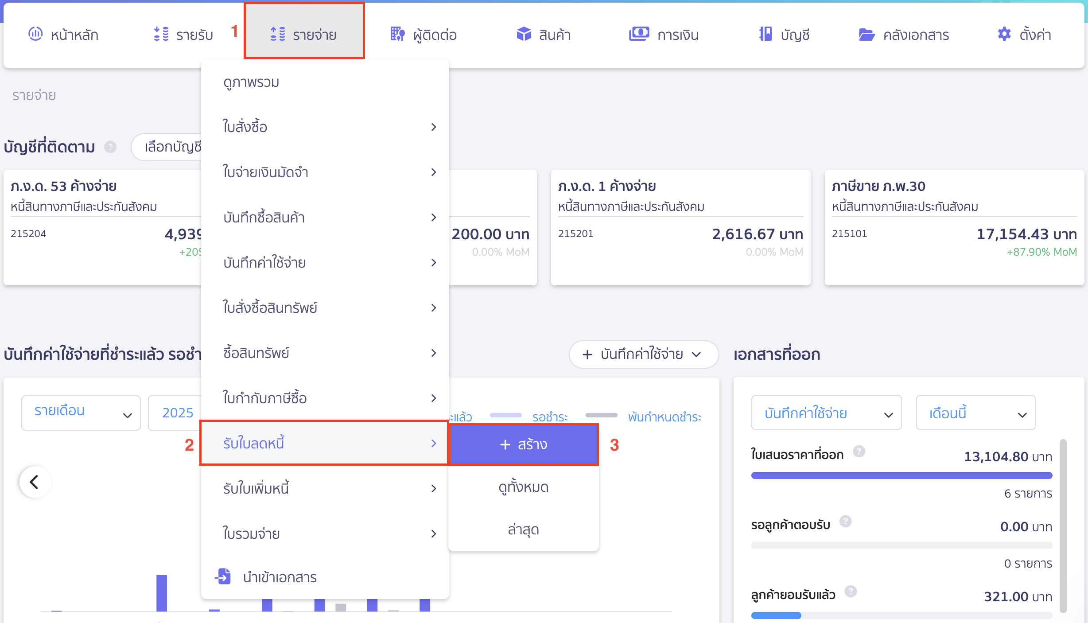This screenshot has height=623, width=1088.
Task: Open บันทึกค่าใช้จ่าย document type dropdown
Action: pos(826,413)
